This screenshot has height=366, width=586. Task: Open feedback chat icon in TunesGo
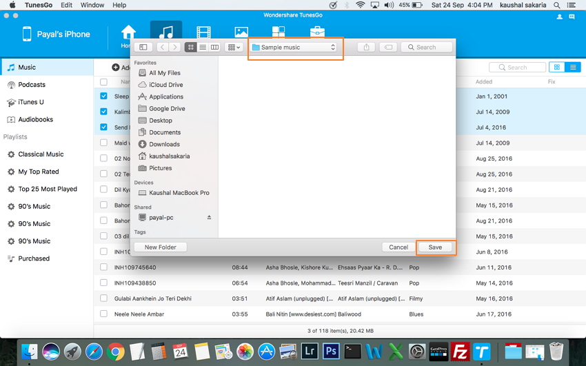[572, 17]
